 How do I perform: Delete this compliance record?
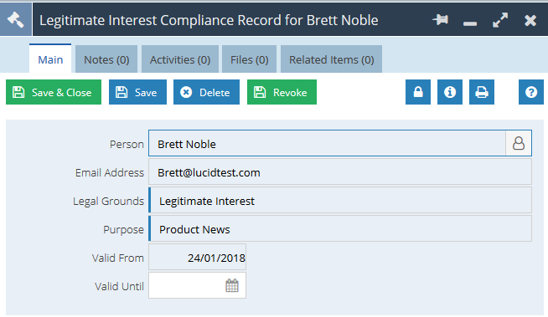pyautogui.click(x=207, y=92)
